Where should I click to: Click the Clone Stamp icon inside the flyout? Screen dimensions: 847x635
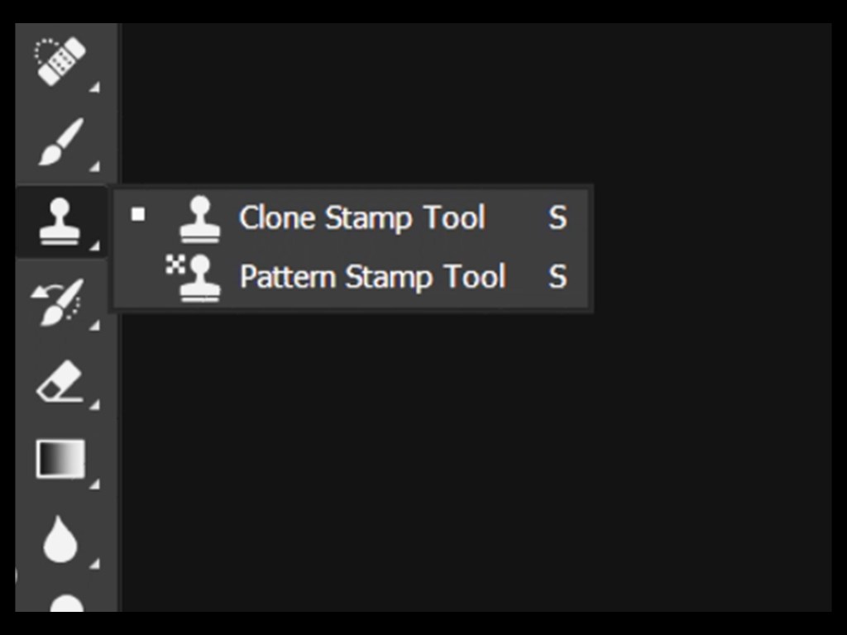[x=200, y=218]
